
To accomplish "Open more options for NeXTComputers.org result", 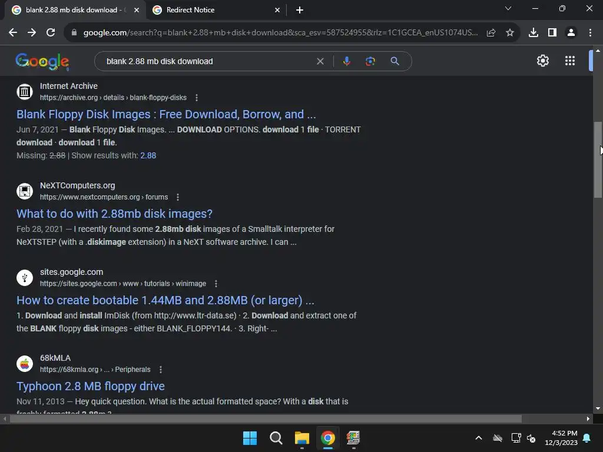I will [178, 197].
